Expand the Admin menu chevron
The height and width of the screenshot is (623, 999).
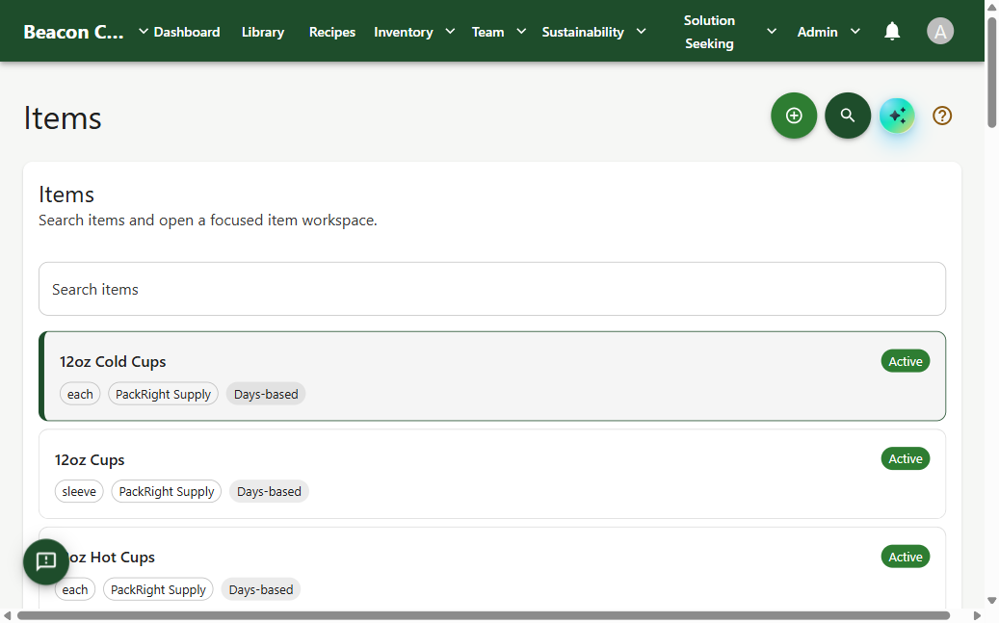(x=855, y=31)
